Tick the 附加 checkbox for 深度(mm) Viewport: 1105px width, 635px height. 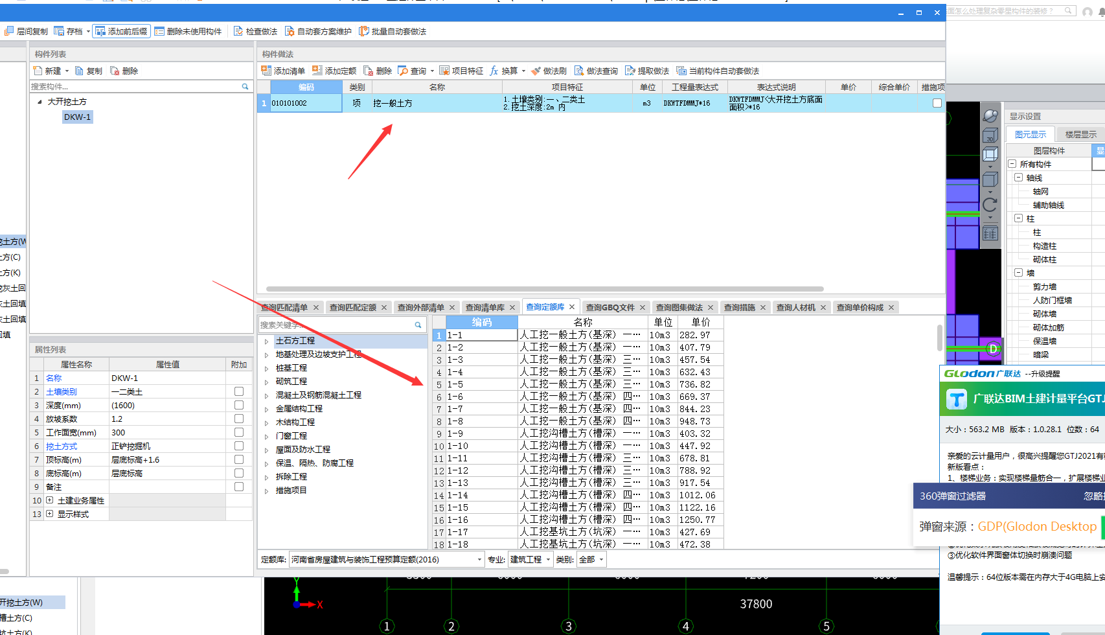[x=239, y=405]
